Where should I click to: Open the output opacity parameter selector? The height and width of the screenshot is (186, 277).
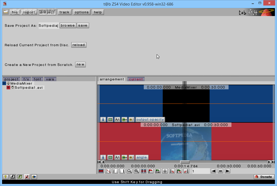tap(150, 120)
